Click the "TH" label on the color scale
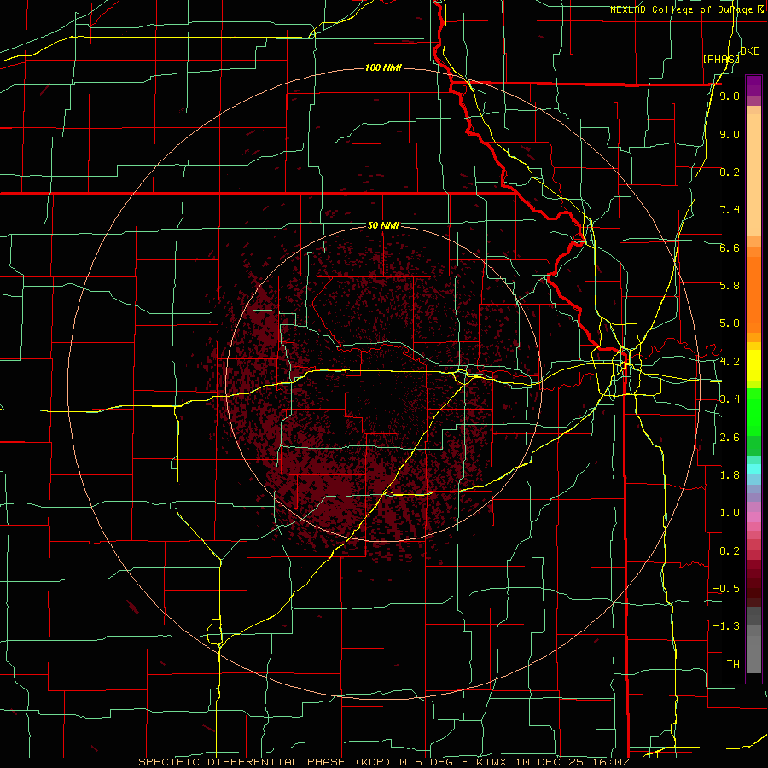The height and width of the screenshot is (768, 768). 733,665
